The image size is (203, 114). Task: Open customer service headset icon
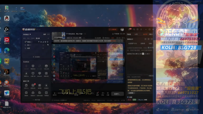coord(134,29)
